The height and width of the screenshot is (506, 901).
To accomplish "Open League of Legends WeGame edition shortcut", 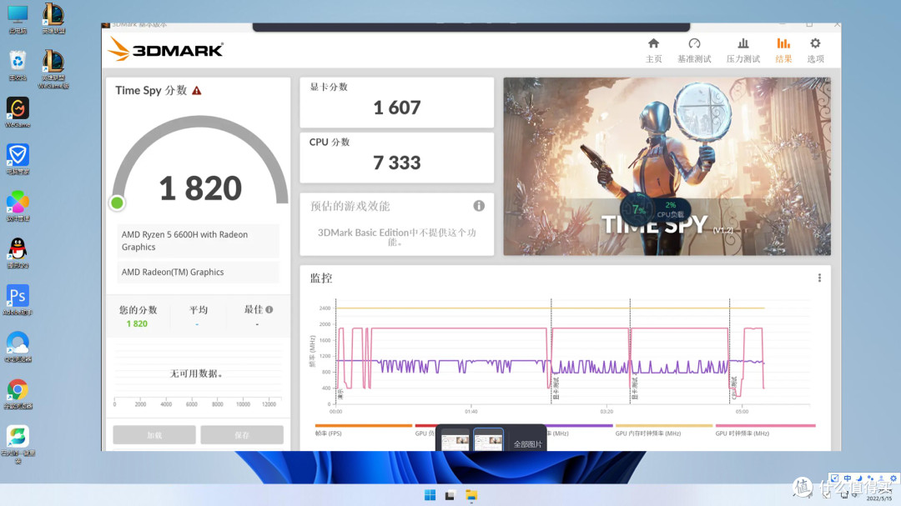I will [x=53, y=69].
